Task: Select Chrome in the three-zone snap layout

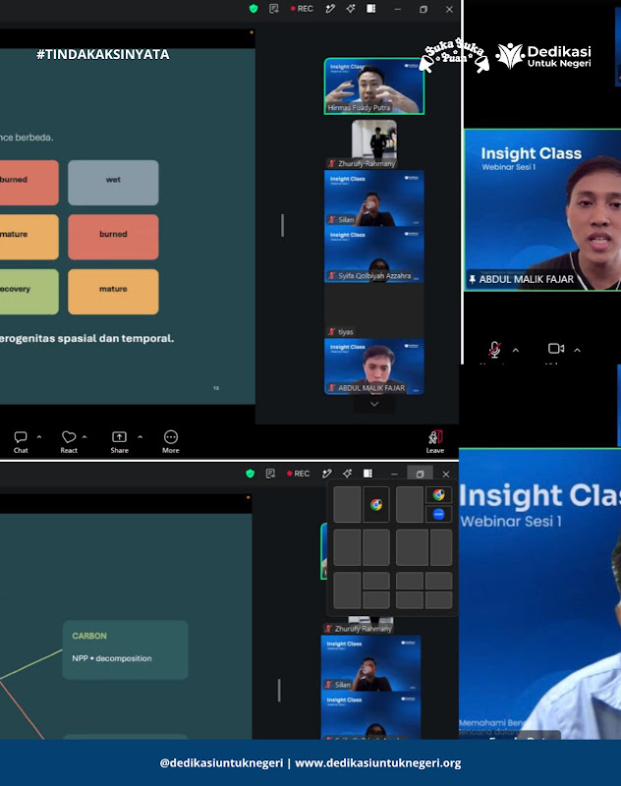Action: (x=438, y=495)
